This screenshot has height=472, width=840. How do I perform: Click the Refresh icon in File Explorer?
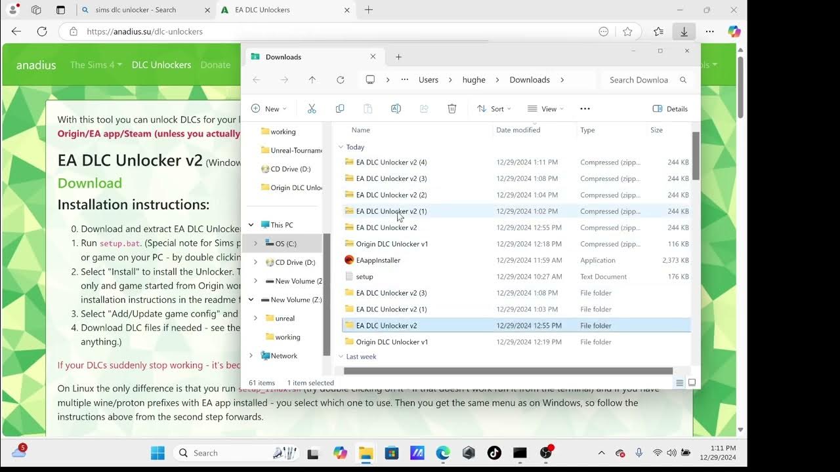click(340, 80)
